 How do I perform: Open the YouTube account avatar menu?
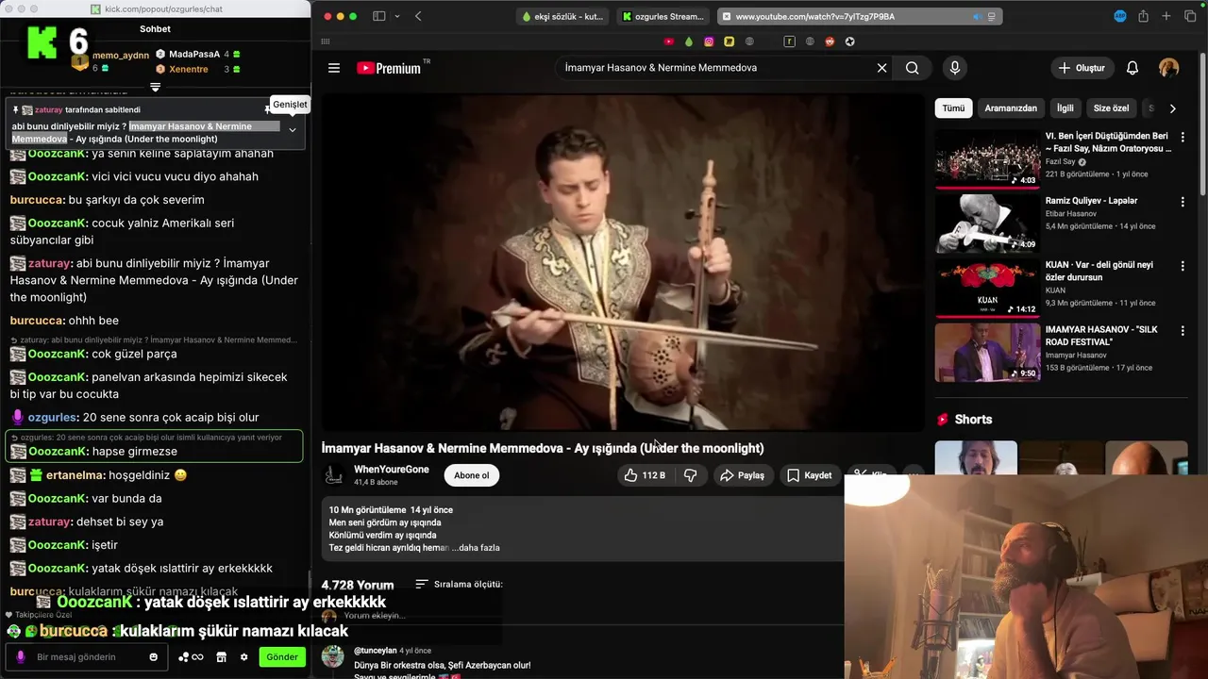point(1168,68)
